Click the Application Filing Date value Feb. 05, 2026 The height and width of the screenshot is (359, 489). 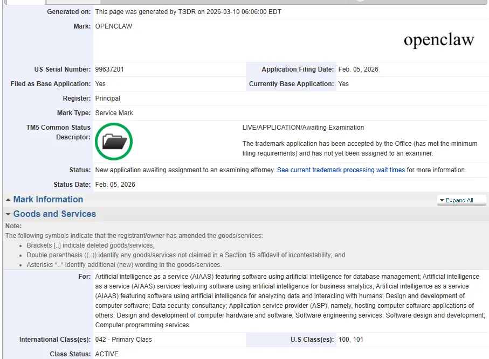click(358, 69)
